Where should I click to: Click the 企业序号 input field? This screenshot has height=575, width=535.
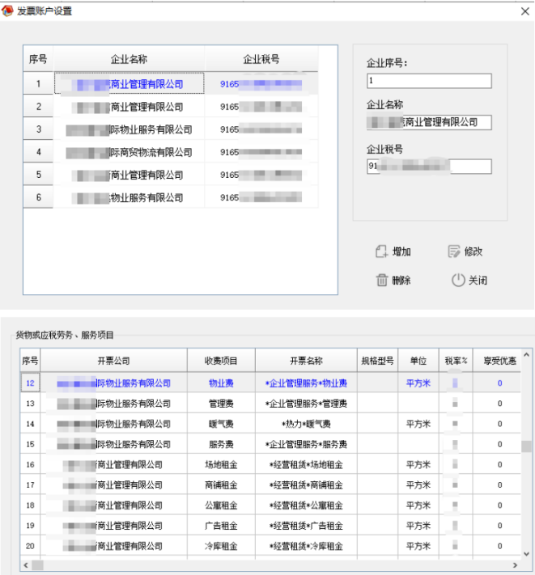point(429,81)
